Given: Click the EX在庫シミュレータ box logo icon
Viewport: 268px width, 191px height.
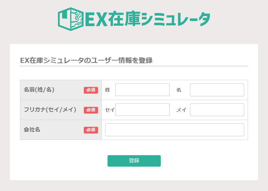Looking at the screenshot, I should (70, 19).
